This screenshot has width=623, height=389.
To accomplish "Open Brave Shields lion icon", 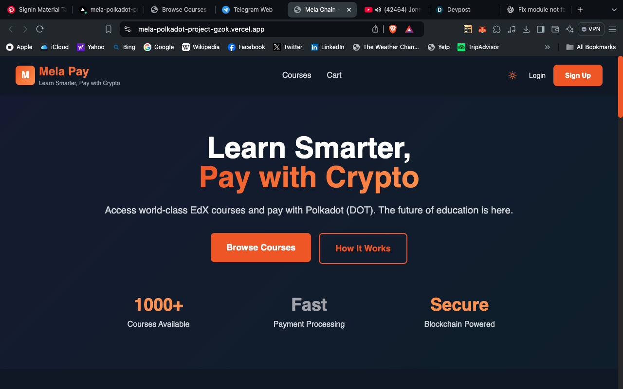I will pyautogui.click(x=393, y=29).
